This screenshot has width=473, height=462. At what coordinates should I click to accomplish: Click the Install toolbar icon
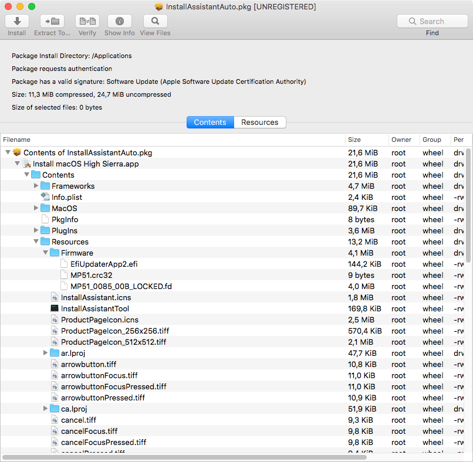coord(17,21)
